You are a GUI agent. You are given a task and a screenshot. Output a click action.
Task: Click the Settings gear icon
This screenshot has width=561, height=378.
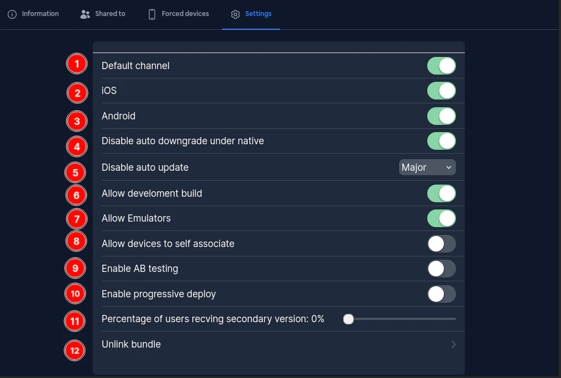(235, 14)
